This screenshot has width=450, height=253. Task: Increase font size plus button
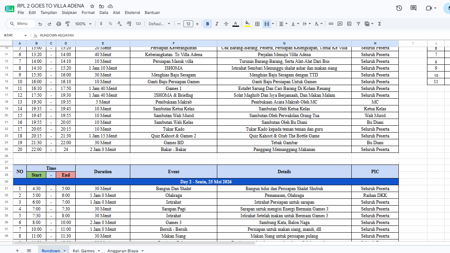coord(197,24)
